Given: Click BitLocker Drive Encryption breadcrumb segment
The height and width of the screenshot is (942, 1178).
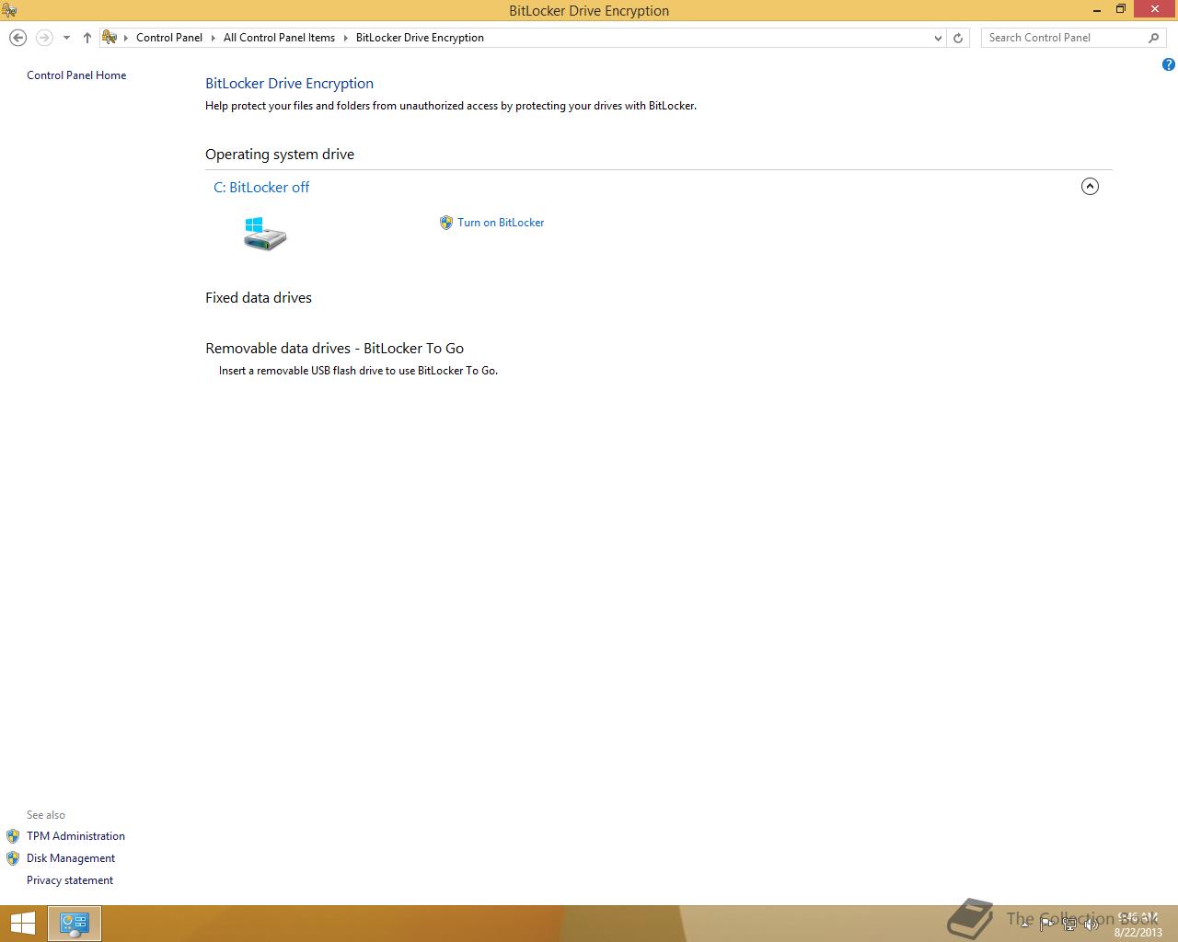Looking at the screenshot, I should (x=420, y=38).
